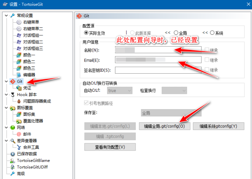
Task: Click the color palette icon for 颜色二
Action: pyautogui.click(x=19, y=62)
